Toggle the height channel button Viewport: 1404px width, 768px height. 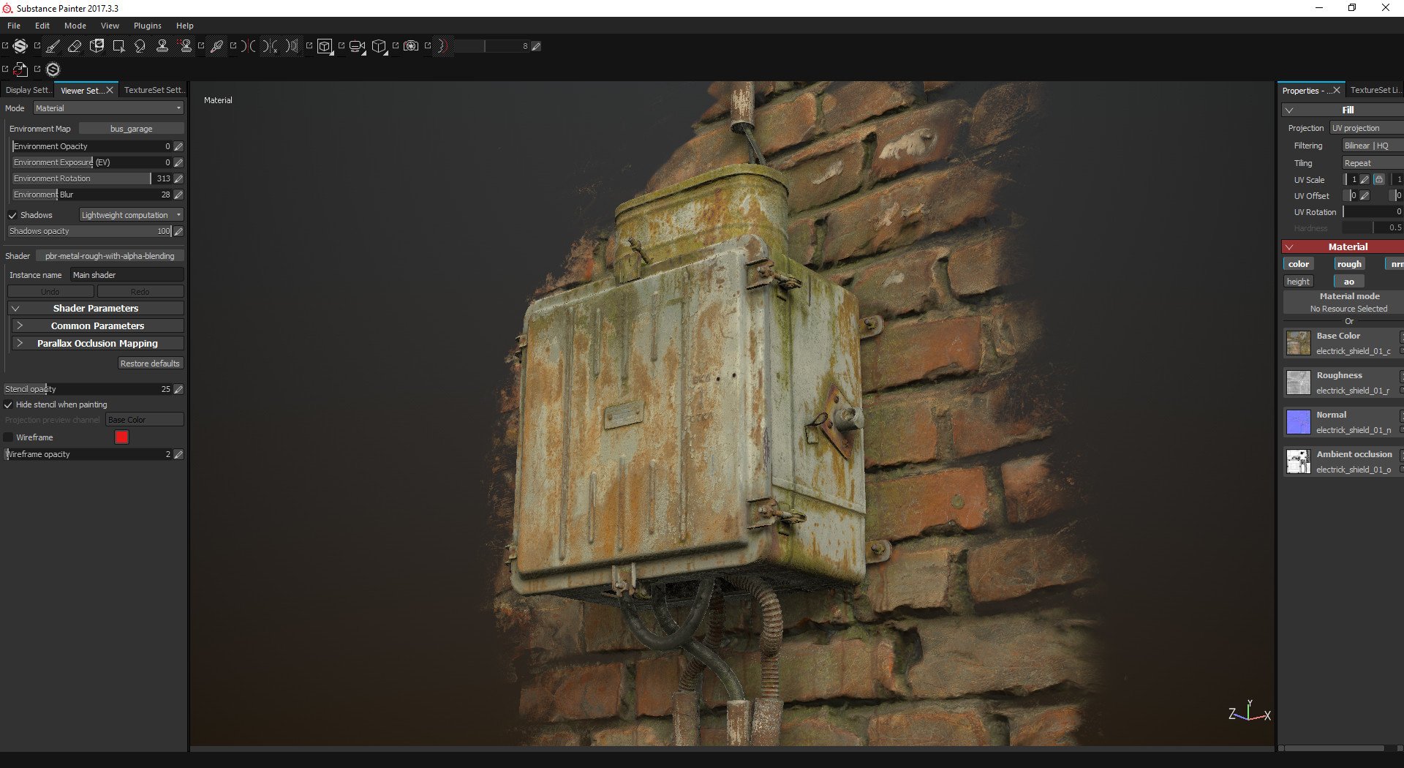[x=1298, y=282]
